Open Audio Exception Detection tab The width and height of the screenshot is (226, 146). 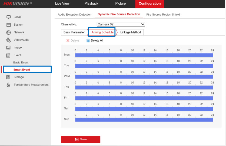pos(75,15)
